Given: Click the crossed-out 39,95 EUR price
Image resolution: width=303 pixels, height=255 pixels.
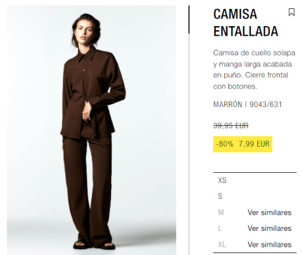Looking at the screenshot, I should click(x=231, y=126).
